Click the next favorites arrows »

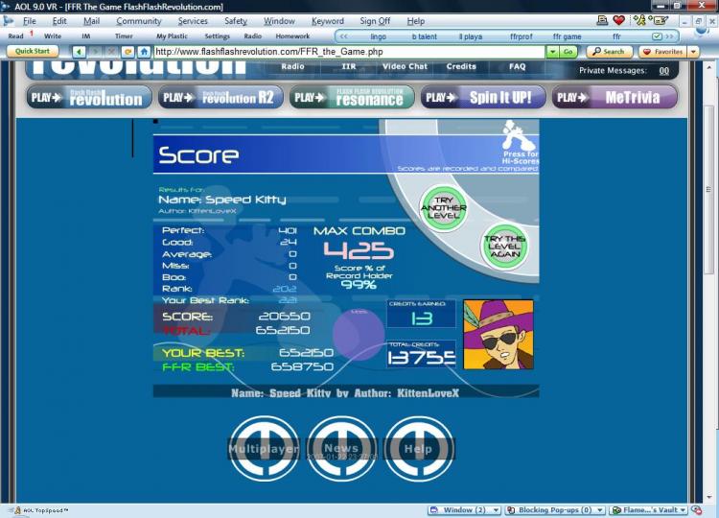670,36
